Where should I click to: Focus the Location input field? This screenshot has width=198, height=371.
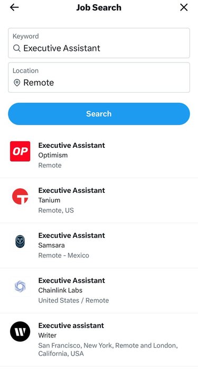[x=99, y=77]
